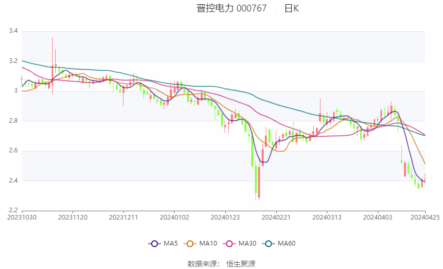Toggle the MA10 legend circle marker
Image resolution: width=443 pixels, height=269 pixels.
pos(190,244)
